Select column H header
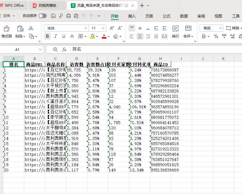The image size is (242, 194). click(x=161, y=59)
